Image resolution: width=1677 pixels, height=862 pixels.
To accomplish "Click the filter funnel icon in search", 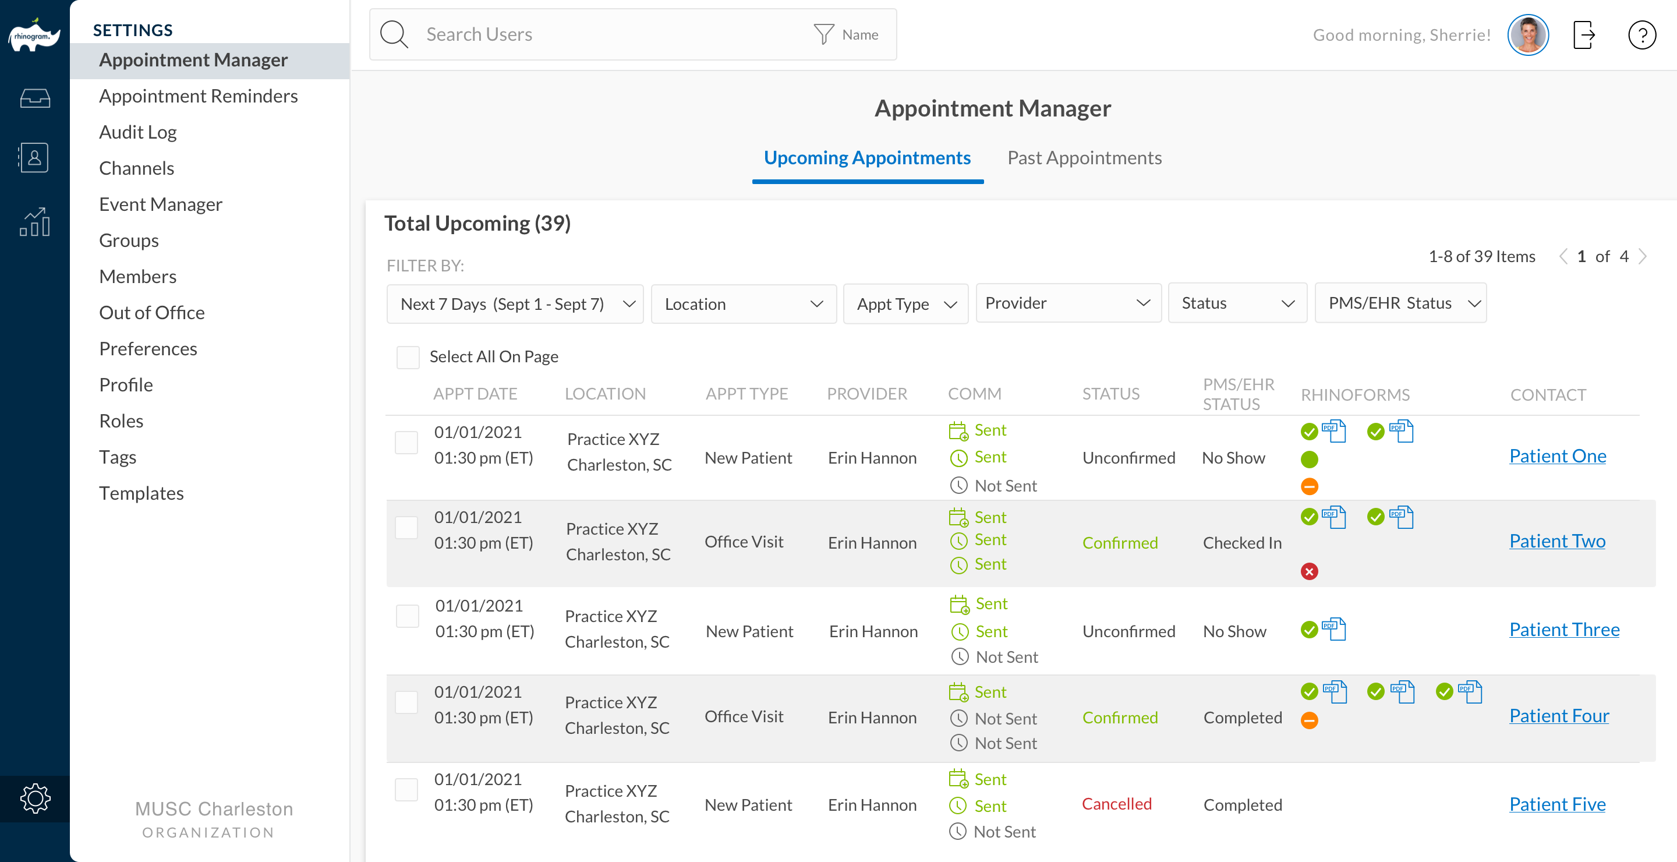I will (x=823, y=34).
